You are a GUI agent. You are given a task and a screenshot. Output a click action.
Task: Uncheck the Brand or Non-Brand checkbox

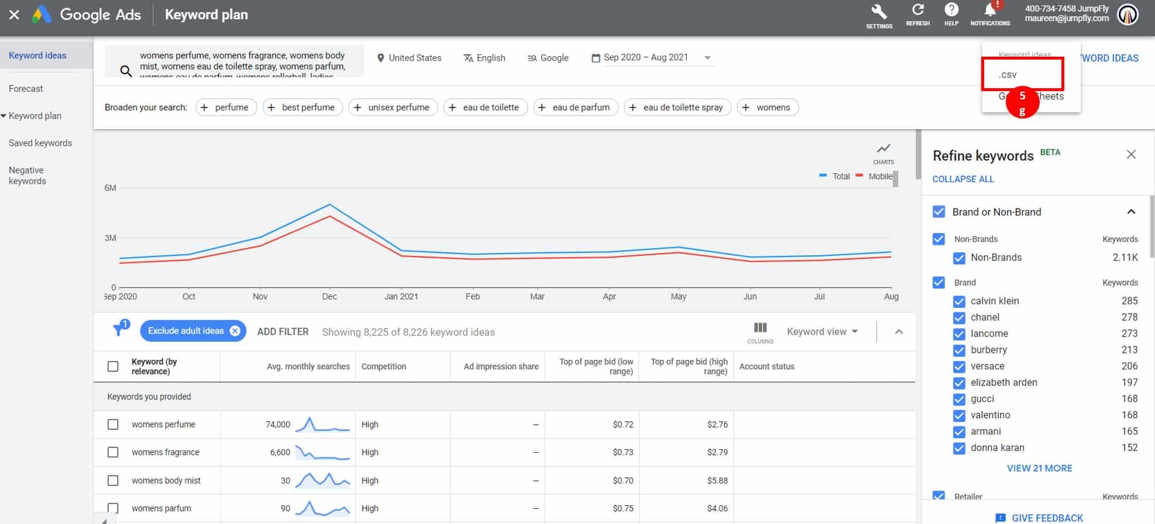(x=939, y=211)
